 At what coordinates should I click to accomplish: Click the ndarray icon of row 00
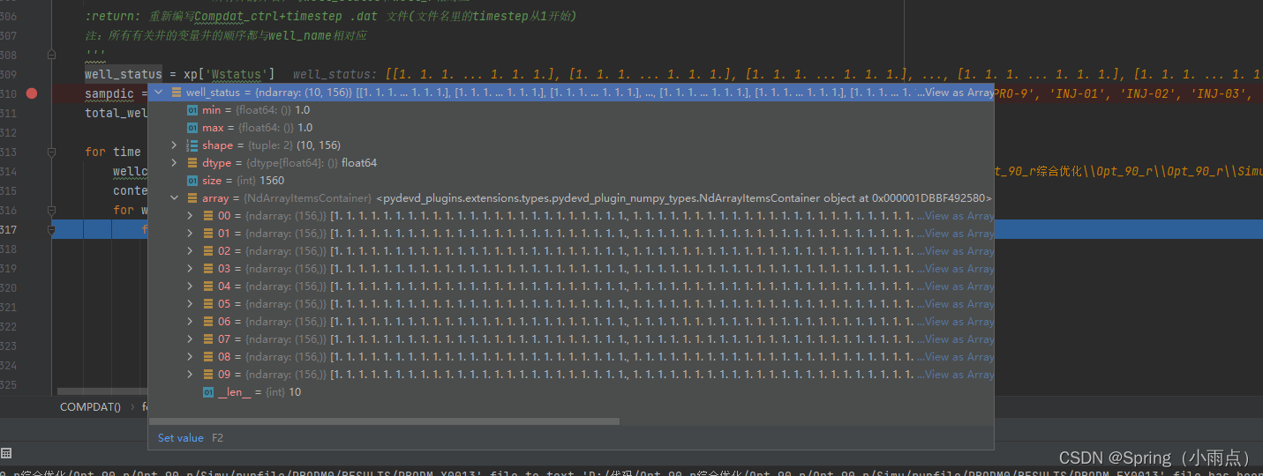(x=208, y=216)
